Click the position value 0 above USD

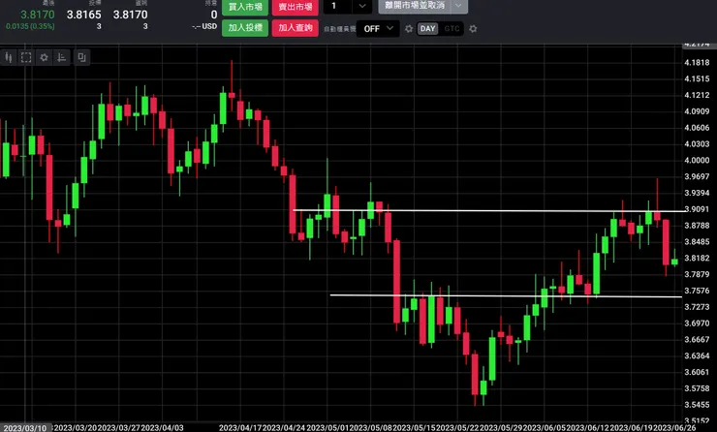pyautogui.click(x=213, y=15)
